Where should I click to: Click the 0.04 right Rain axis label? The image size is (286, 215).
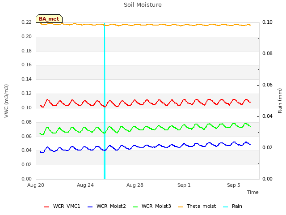click(x=267, y=116)
